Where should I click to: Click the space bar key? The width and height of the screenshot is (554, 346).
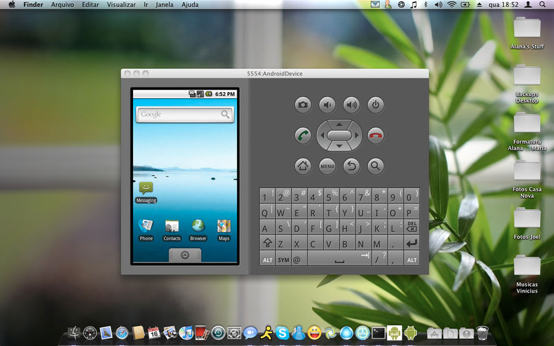(x=340, y=259)
